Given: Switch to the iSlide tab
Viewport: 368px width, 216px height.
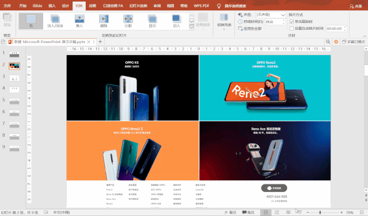Looking at the screenshot, I should click(x=37, y=6).
